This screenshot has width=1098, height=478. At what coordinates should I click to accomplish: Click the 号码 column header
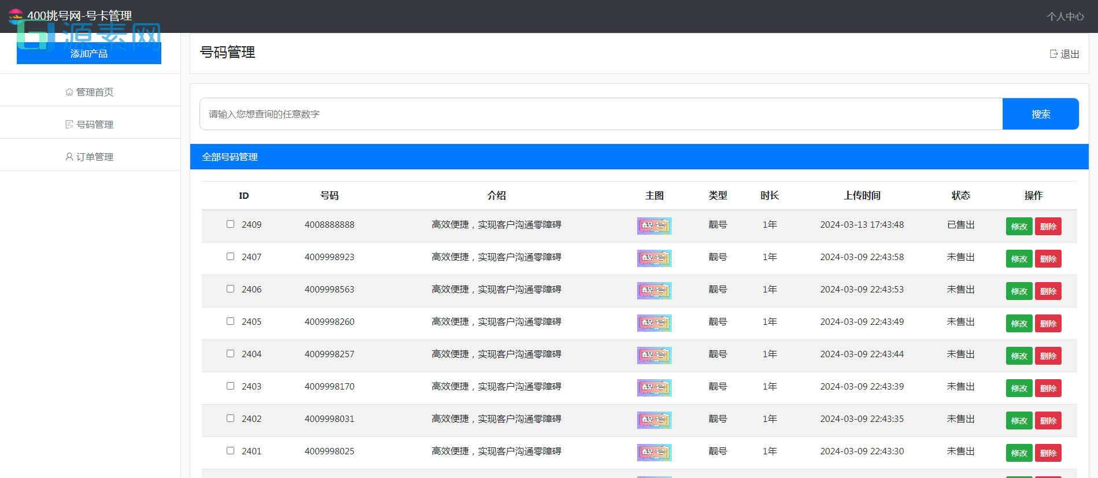click(330, 195)
